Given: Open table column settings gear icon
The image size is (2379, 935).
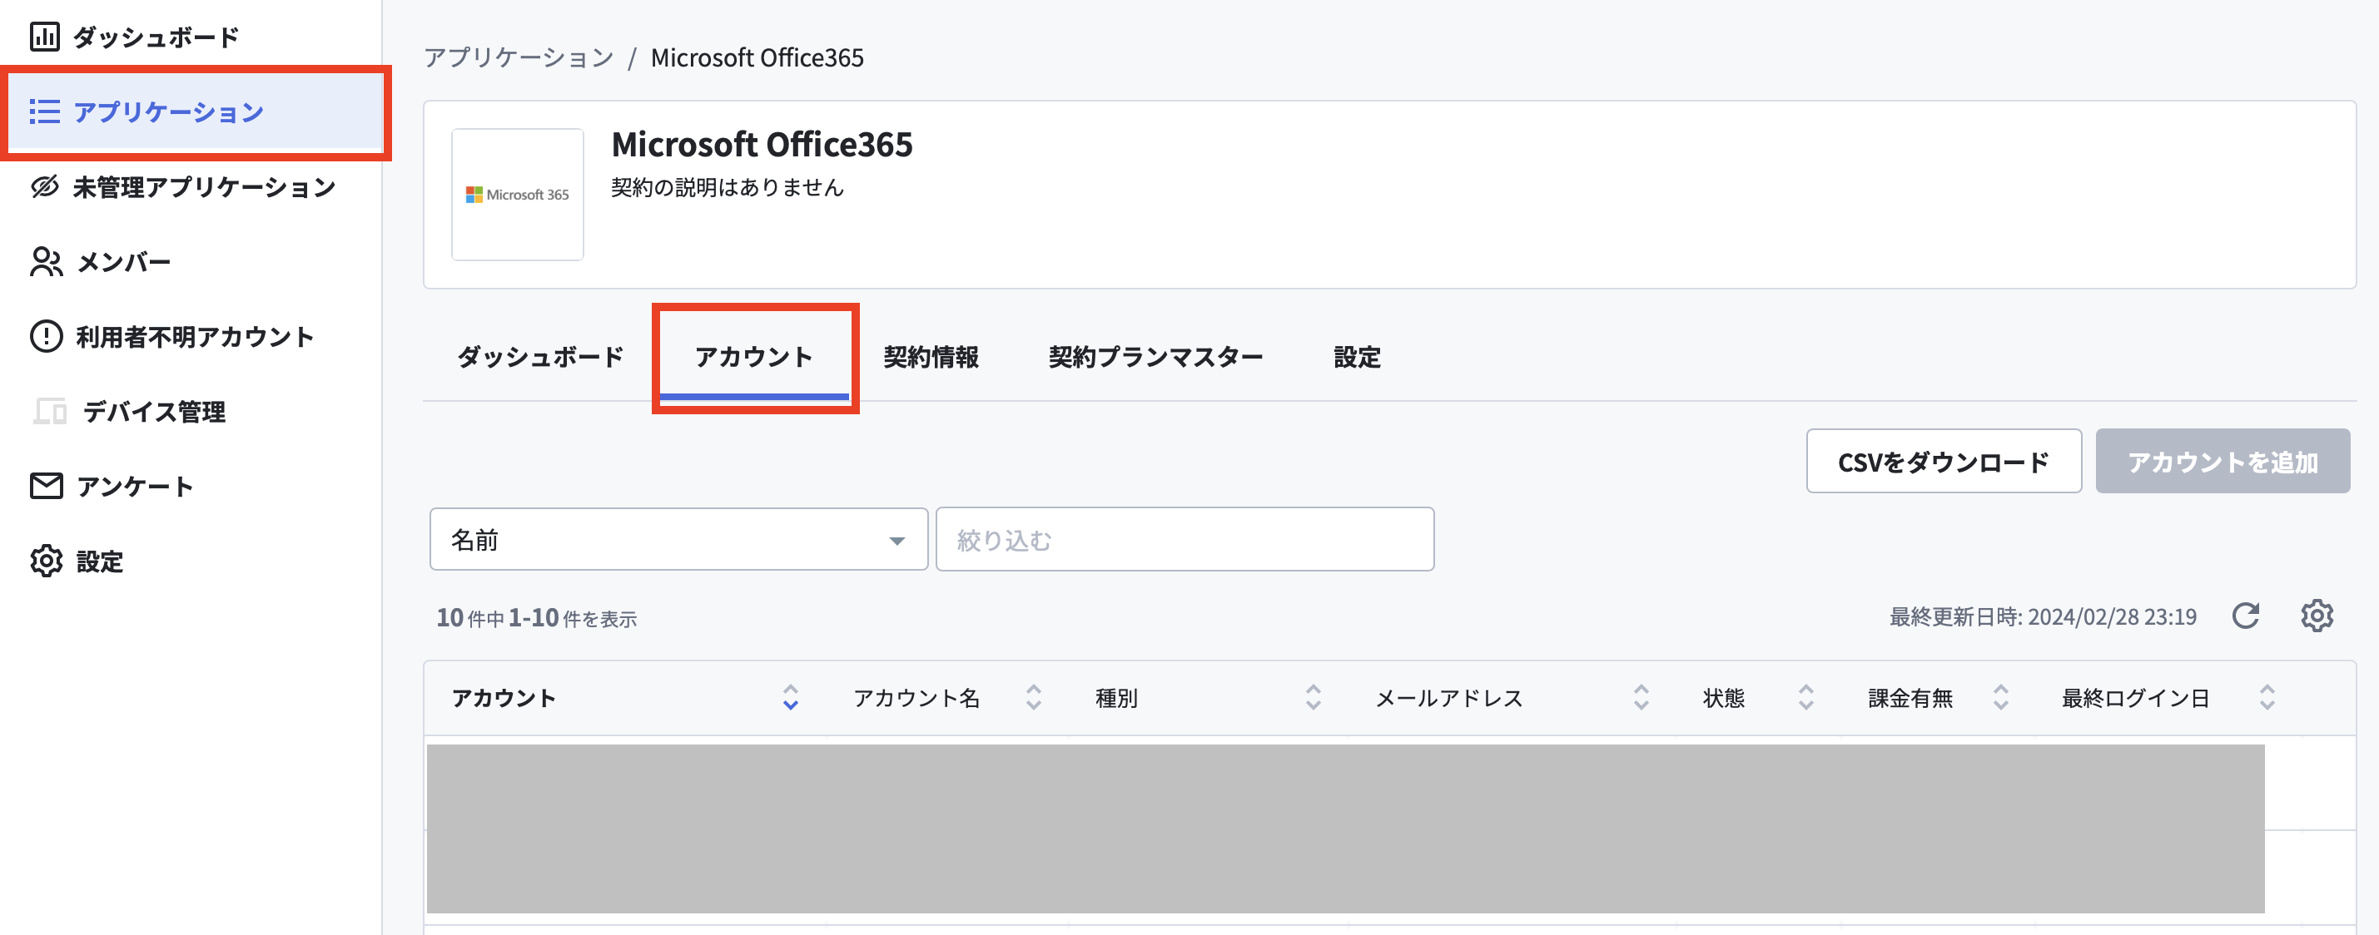Looking at the screenshot, I should click(2317, 616).
